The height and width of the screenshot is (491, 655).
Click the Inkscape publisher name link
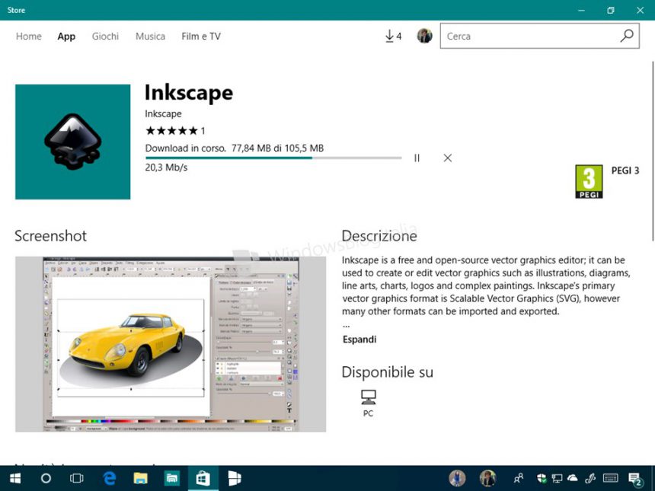(x=163, y=113)
